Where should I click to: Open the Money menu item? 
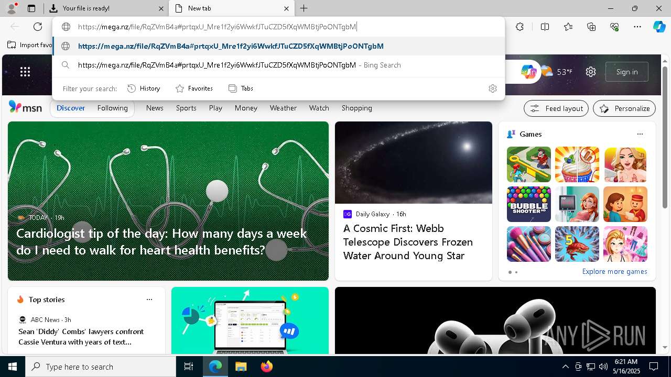coord(246,108)
